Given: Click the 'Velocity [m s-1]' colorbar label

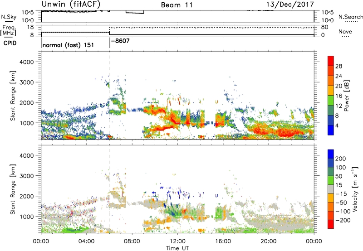Looking at the screenshot, I should (x=355, y=189).
